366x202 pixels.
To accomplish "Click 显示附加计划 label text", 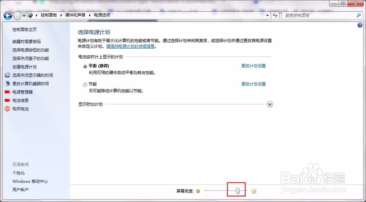I will (x=90, y=104).
